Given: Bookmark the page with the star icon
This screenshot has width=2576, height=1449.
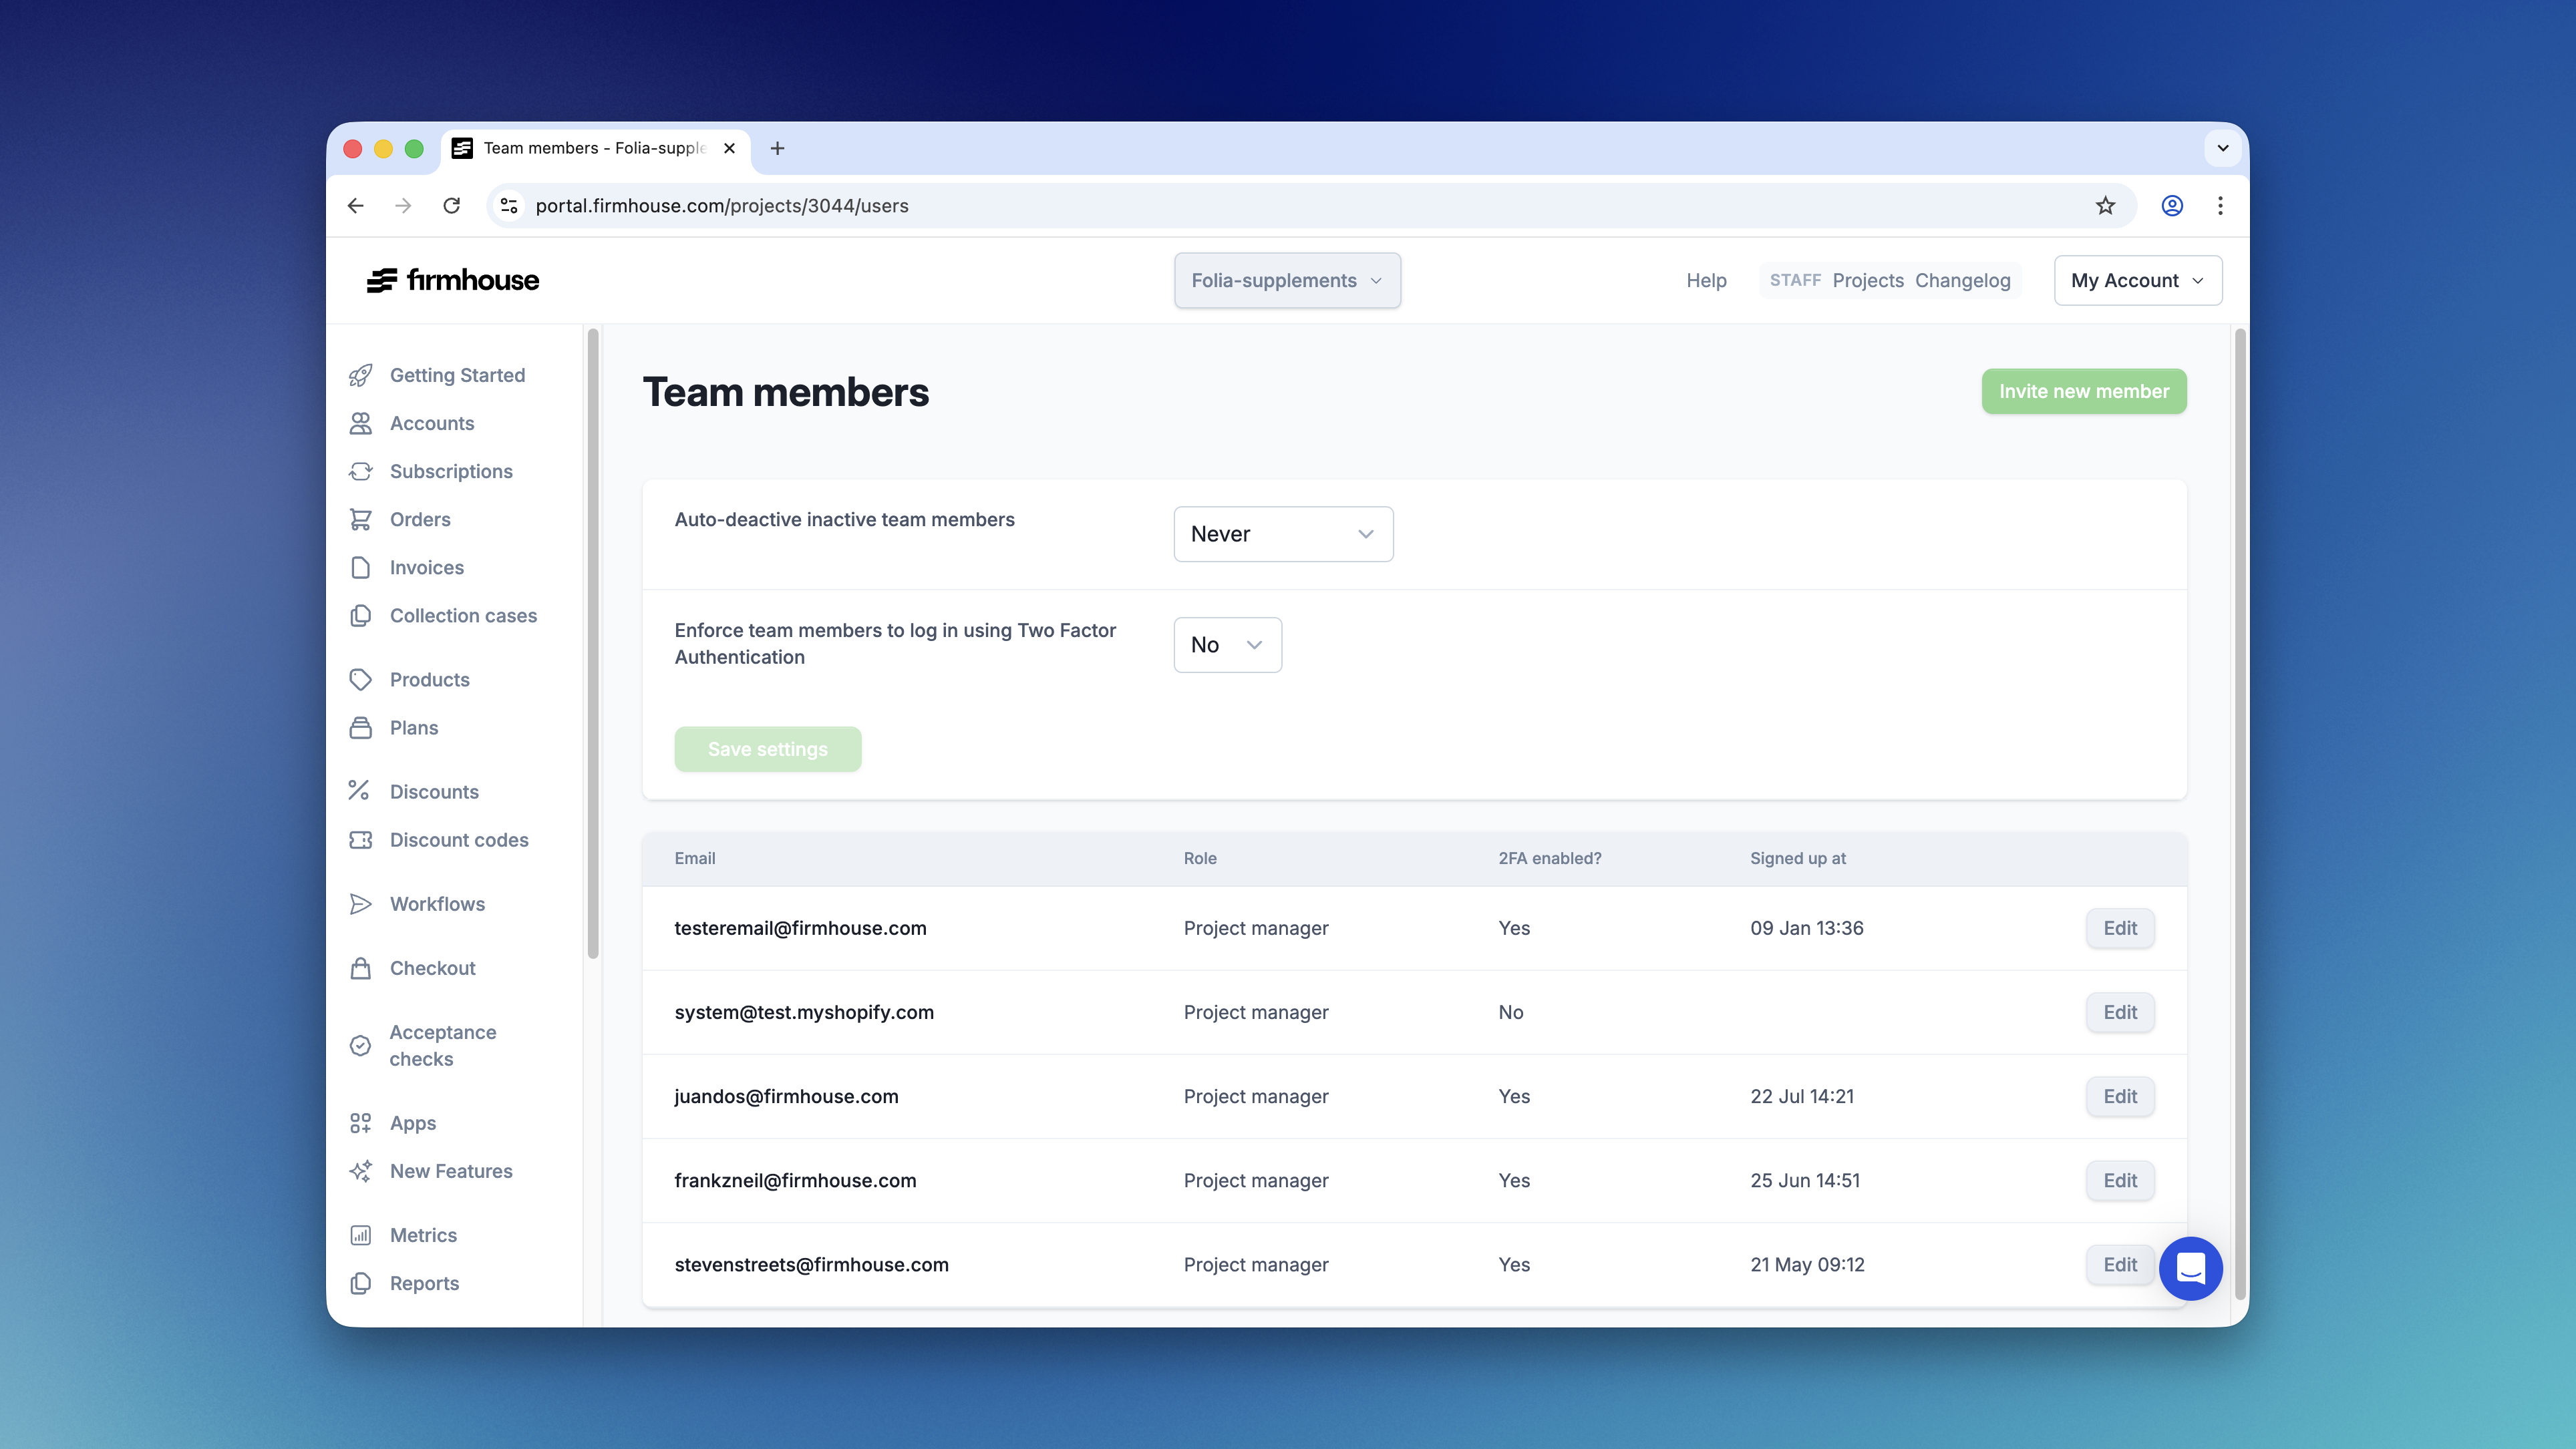Looking at the screenshot, I should (2105, 206).
